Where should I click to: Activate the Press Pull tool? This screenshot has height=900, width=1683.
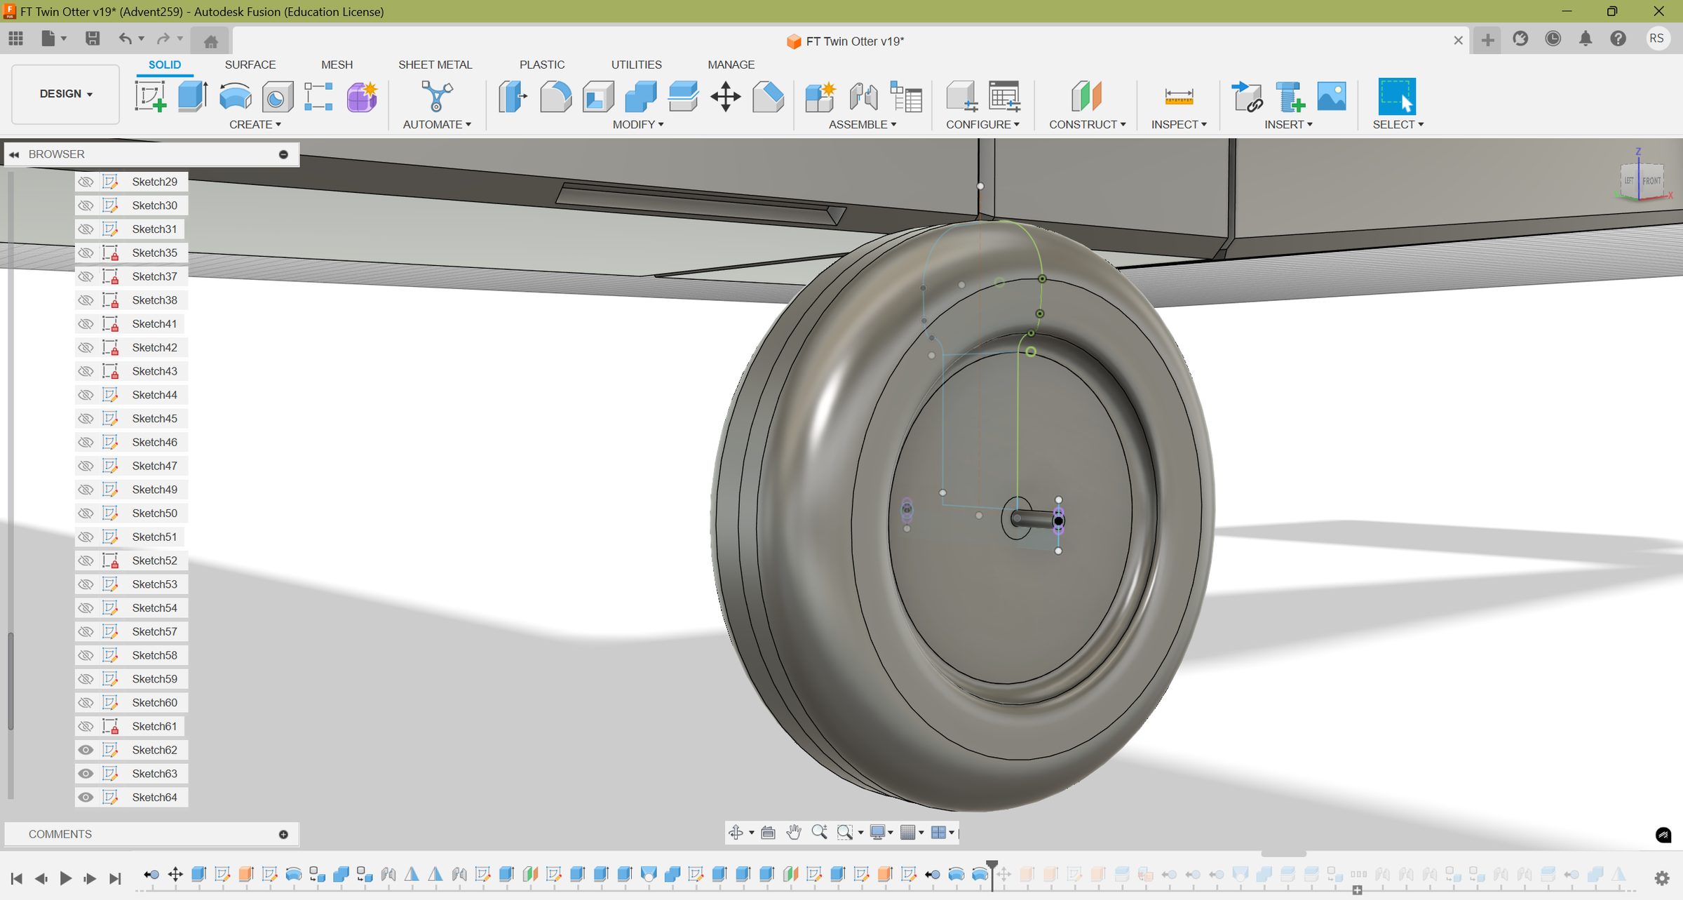(513, 96)
